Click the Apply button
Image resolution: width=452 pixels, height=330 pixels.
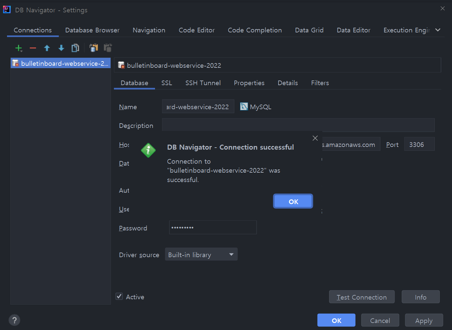pos(424,320)
